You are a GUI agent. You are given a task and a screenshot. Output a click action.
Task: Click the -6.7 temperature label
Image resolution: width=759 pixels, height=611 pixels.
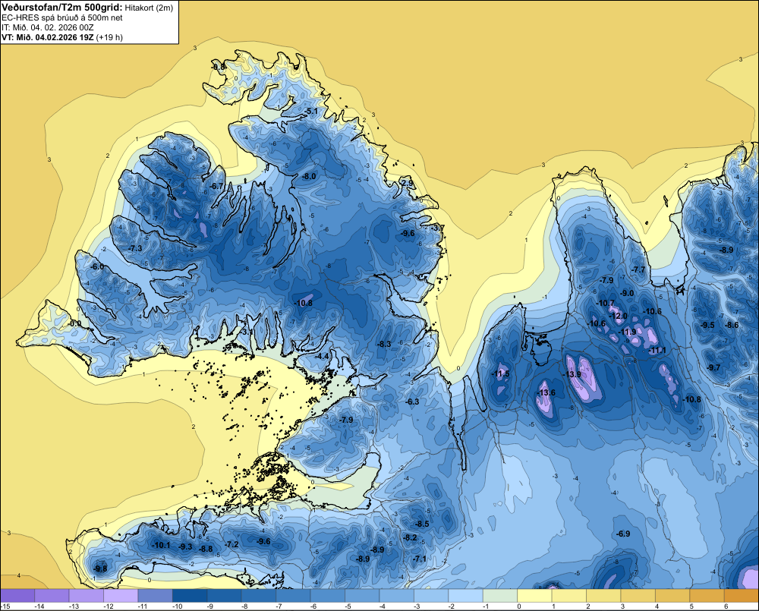(x=216, y=186)
